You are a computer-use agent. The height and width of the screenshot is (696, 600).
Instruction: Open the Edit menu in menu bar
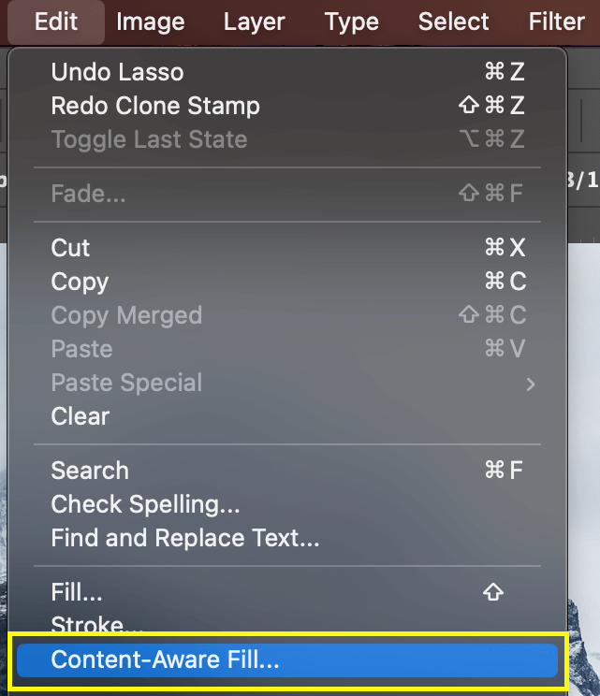coord(56,22)
